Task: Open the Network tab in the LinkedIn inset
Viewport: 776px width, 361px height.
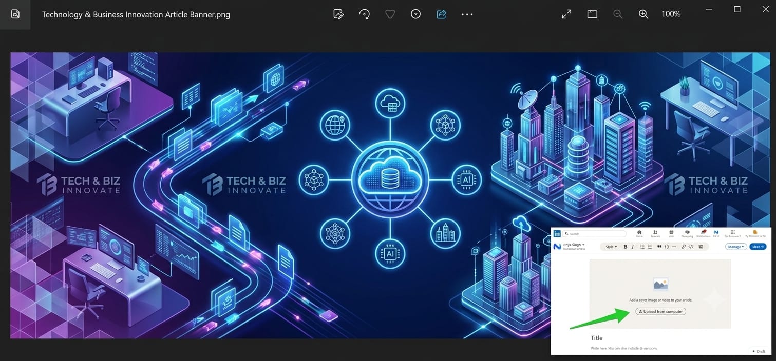Action: [655, 234]
